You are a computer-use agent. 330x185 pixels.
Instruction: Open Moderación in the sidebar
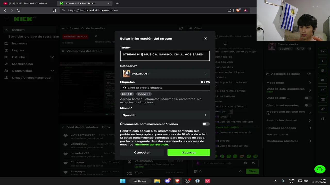point(22,64)
